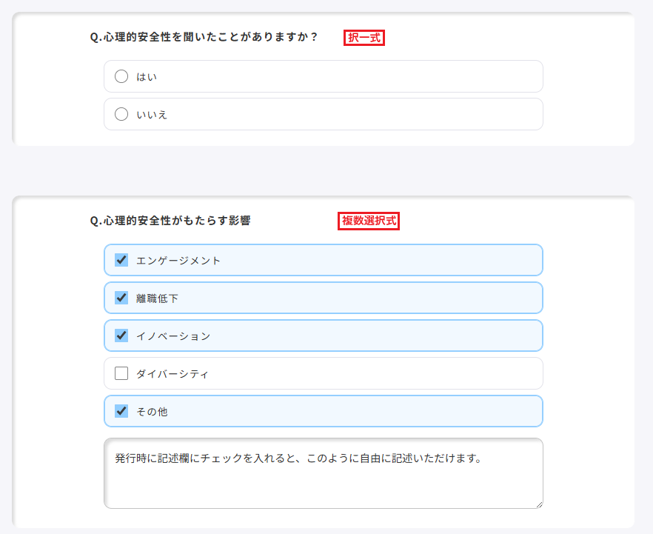The image size is (653, 534).
Task: Click the ダイバーシティ option label text
Action: click(x=173, y=374)
